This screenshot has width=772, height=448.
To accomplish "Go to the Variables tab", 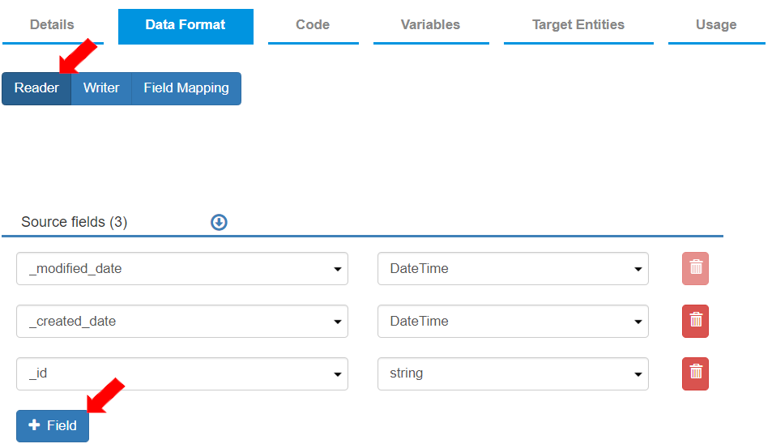I will [x=430, y=25].
